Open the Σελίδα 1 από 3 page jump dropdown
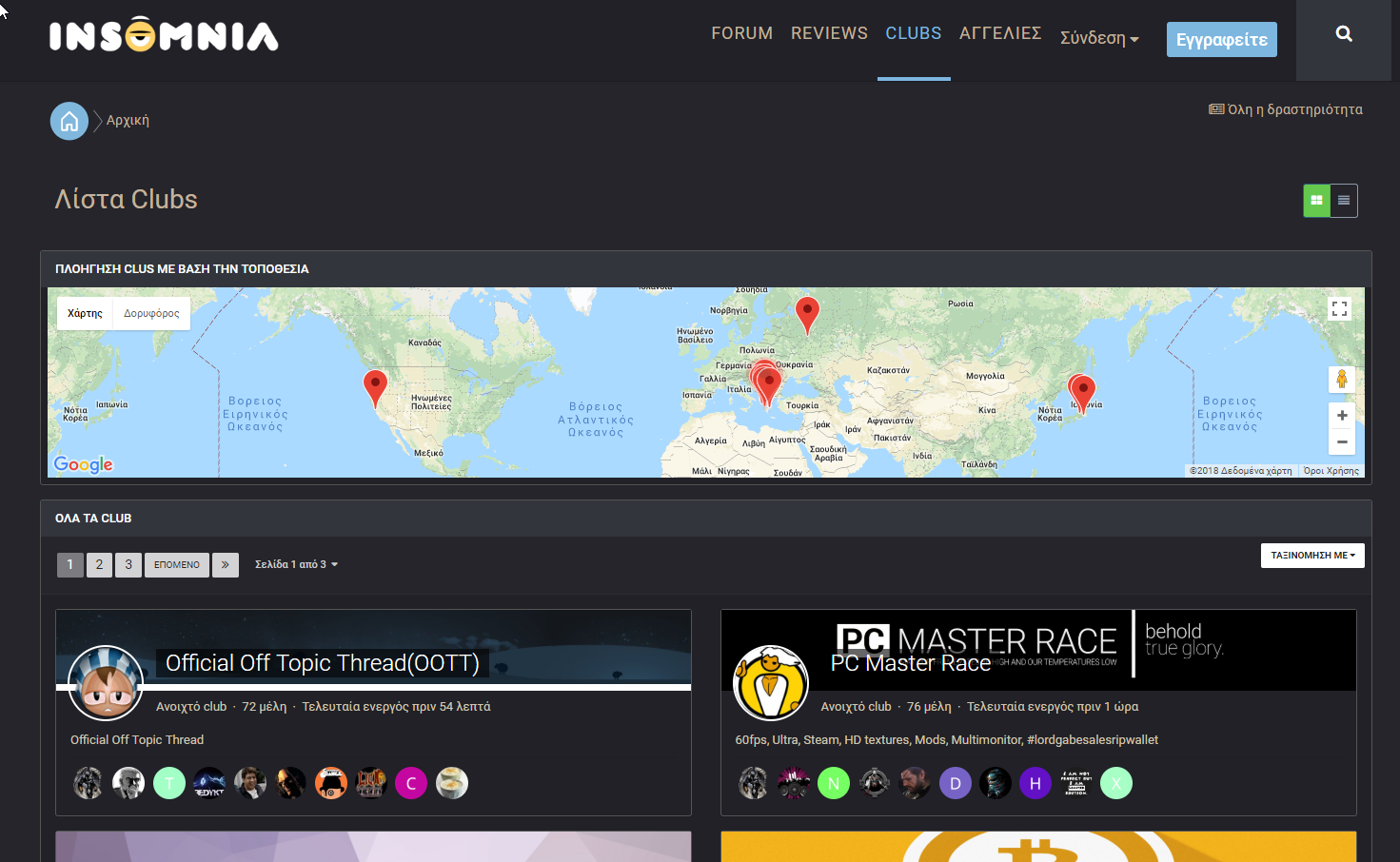Viewport: 1400px width, 862px height. coord(296,564)
